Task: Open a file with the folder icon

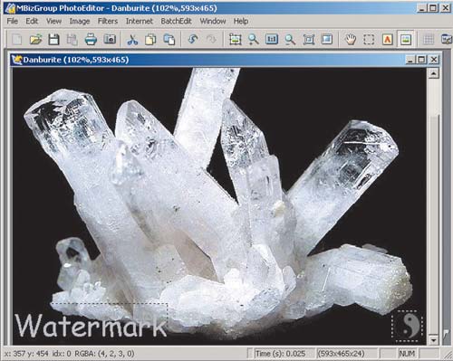Action: 35,39
